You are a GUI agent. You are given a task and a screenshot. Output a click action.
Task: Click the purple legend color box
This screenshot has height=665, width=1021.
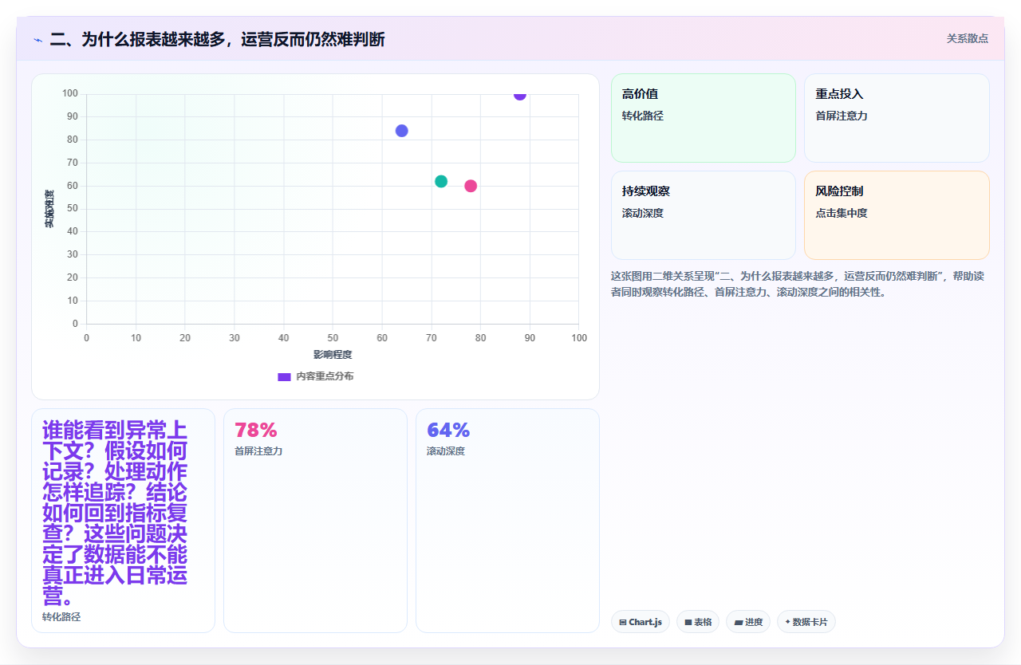point(284,376)
